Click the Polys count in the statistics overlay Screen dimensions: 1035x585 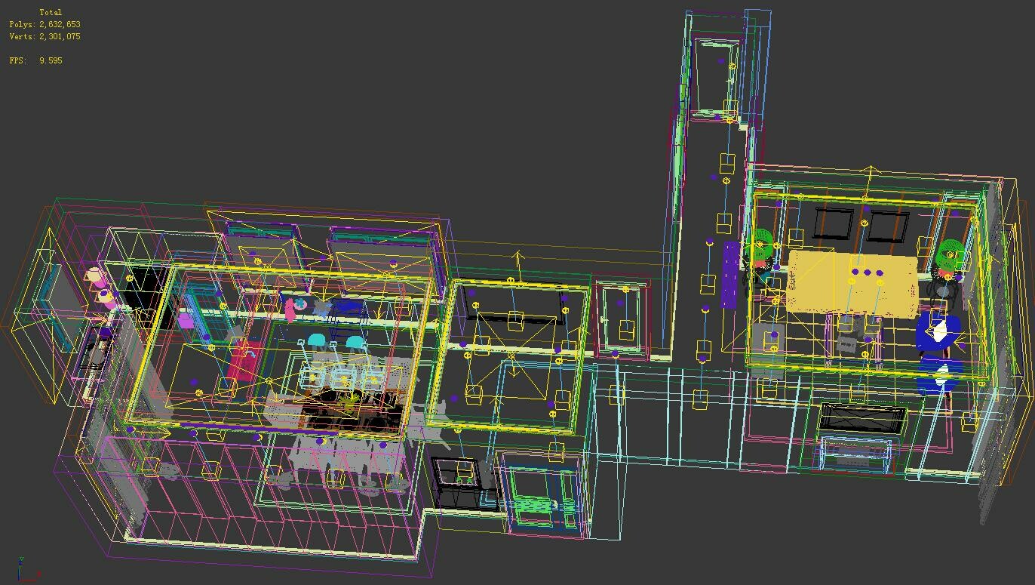point(41,23)
